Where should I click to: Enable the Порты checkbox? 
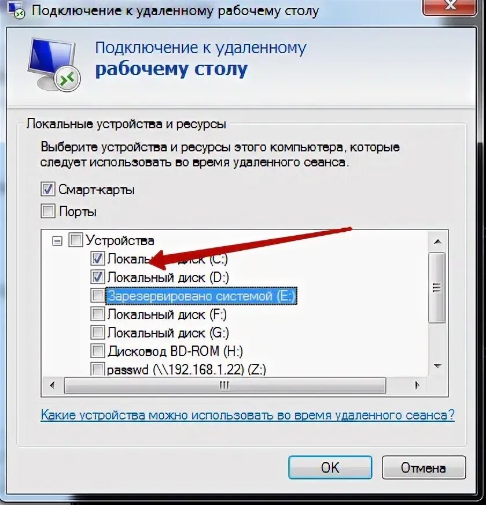[47, 211]
